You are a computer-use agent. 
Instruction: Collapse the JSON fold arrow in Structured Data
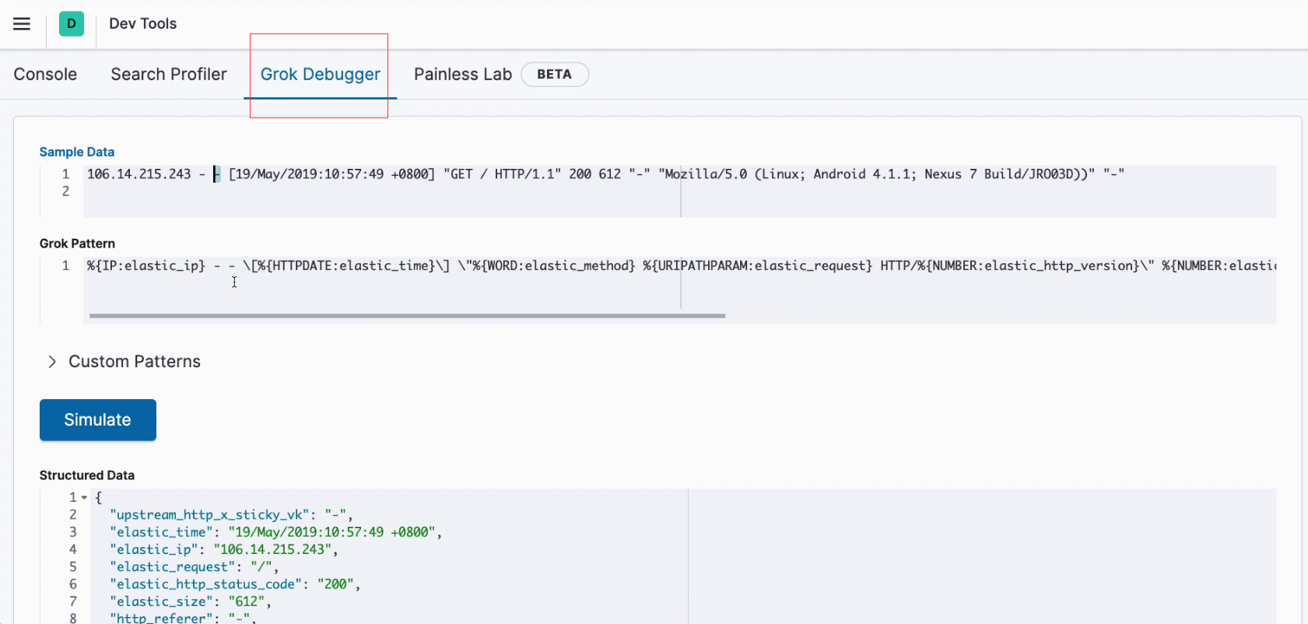pos(84,498)
